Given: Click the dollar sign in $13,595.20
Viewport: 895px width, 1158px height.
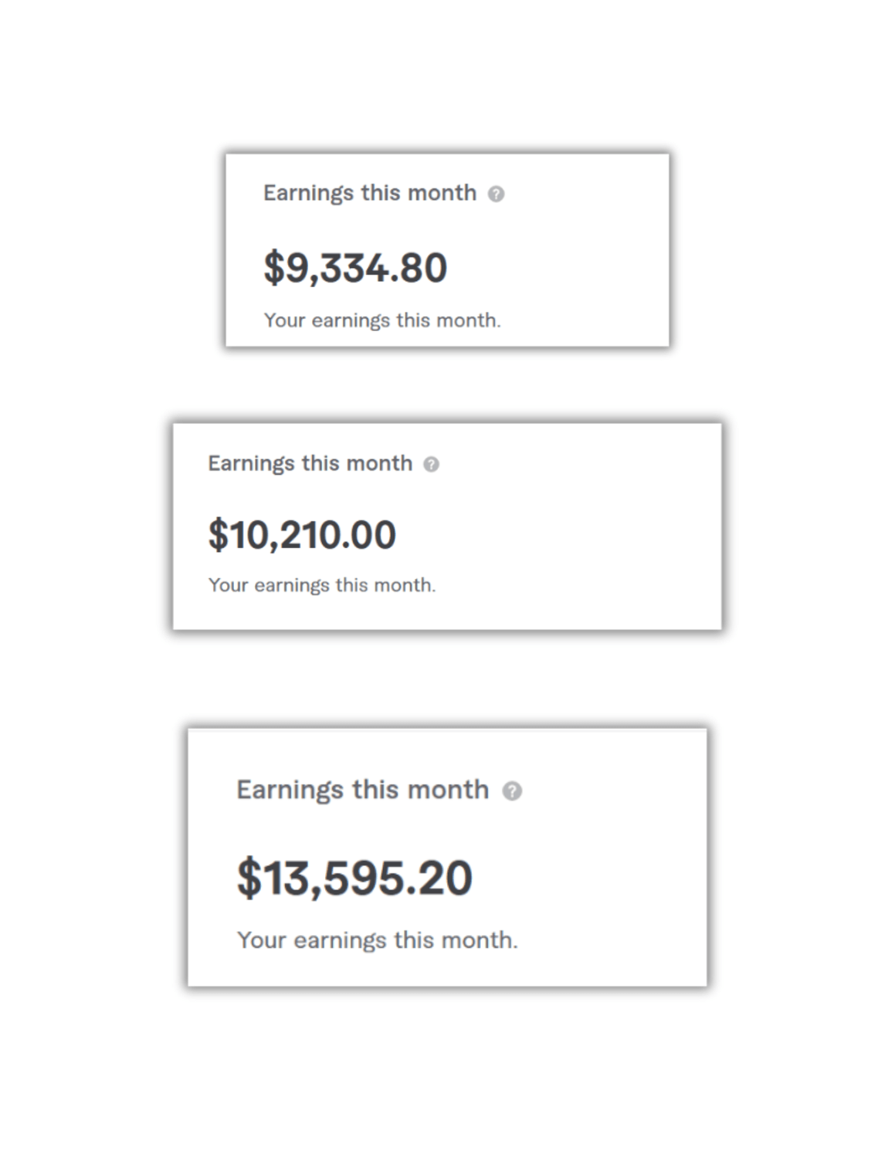Looking at the screenshot, I should [249, 879].
